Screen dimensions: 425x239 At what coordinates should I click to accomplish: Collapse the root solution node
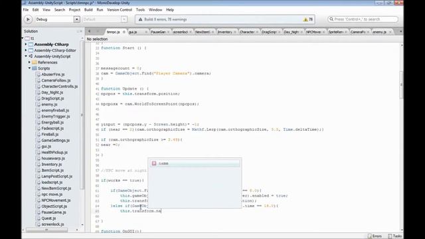23,39
